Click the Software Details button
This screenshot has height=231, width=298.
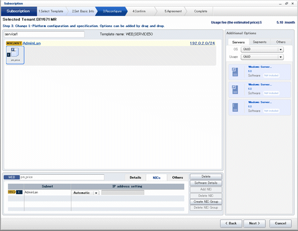pyautogui.click(x=206, y=183)
